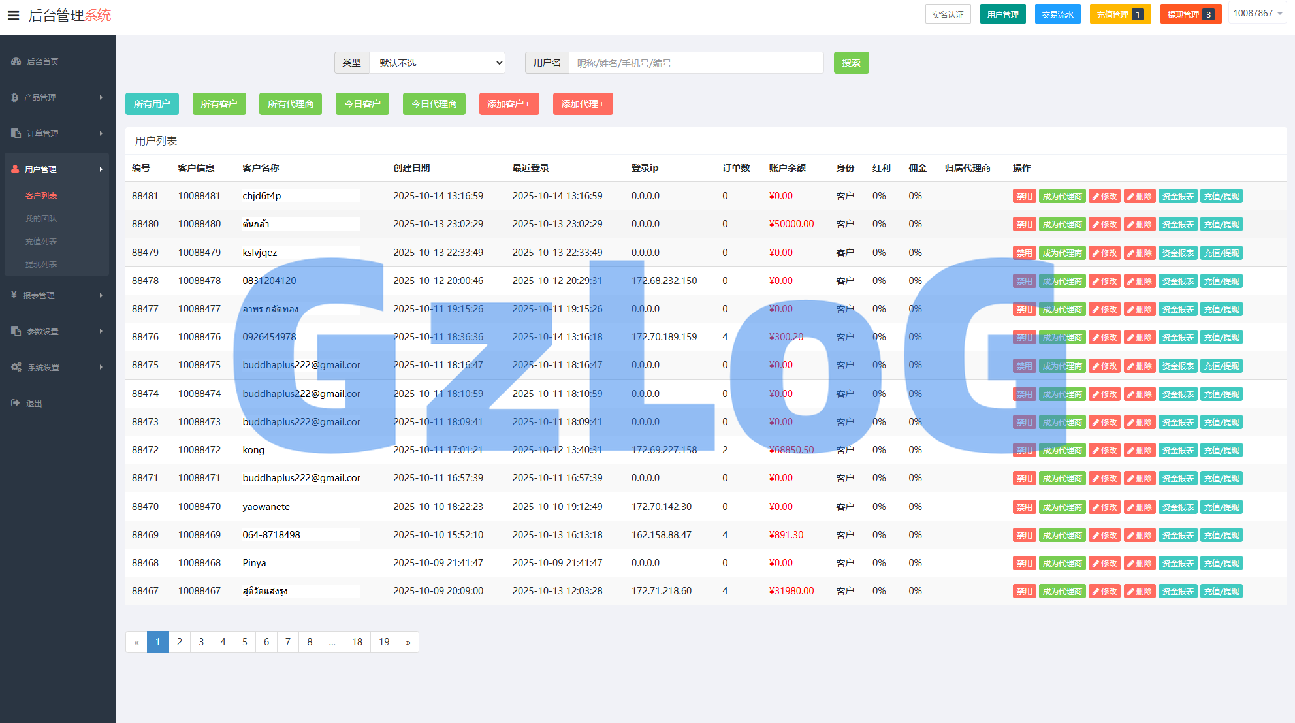Click 成为代理商 for user 88470
This screenshot has height=723, width=1295.
click(x=1062, y=507)
